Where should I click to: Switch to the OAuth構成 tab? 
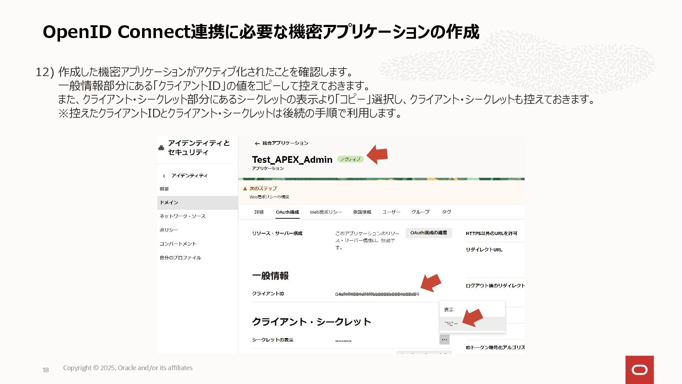click(287, 212)
